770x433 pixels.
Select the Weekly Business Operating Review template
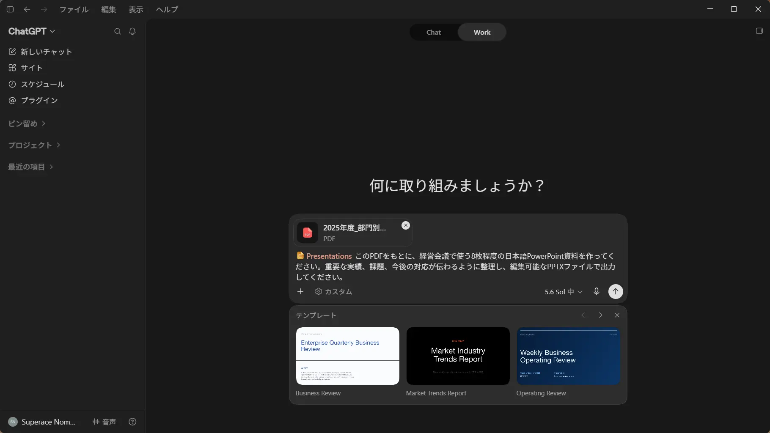pos(569,356)
